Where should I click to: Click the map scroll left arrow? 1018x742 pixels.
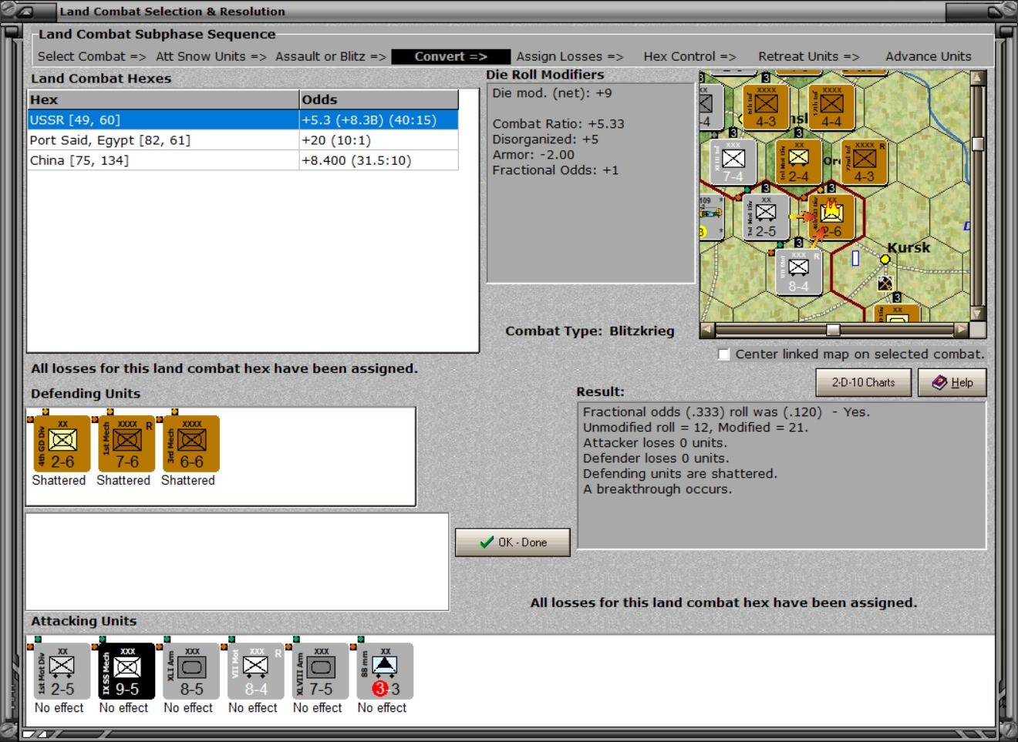(x=706, y=330)
